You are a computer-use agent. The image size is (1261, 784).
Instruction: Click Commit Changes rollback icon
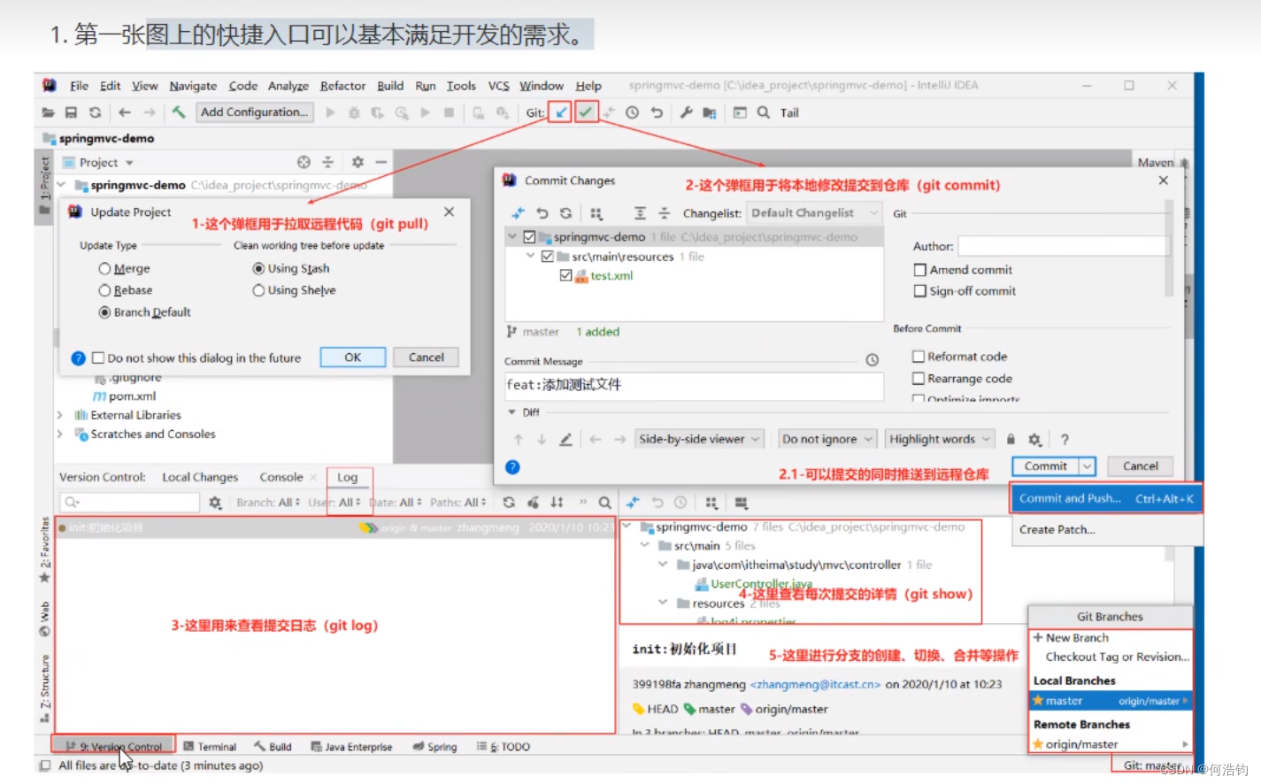click(542, 213)
